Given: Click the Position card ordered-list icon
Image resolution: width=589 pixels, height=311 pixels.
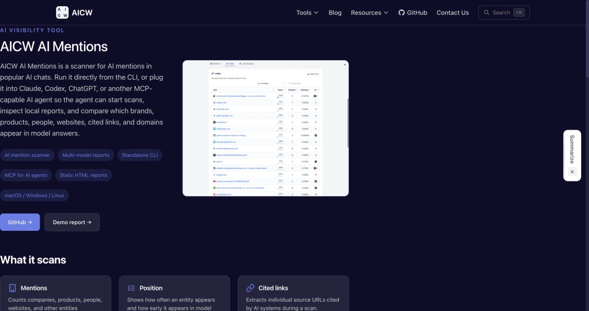Looking at the screenshot, I should pos(131,288).
